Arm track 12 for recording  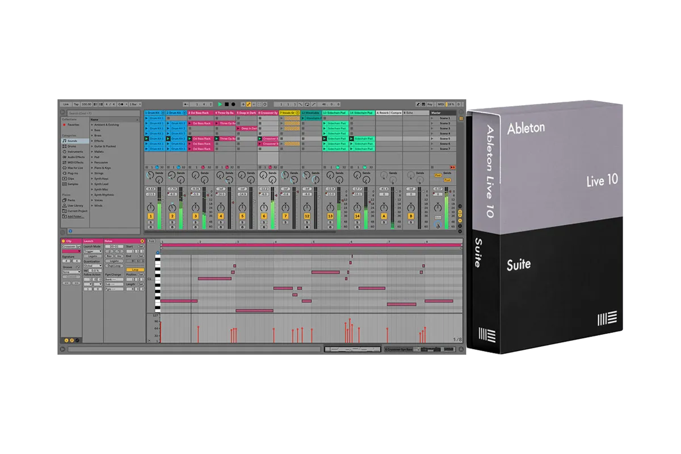[x=307, y=227]
